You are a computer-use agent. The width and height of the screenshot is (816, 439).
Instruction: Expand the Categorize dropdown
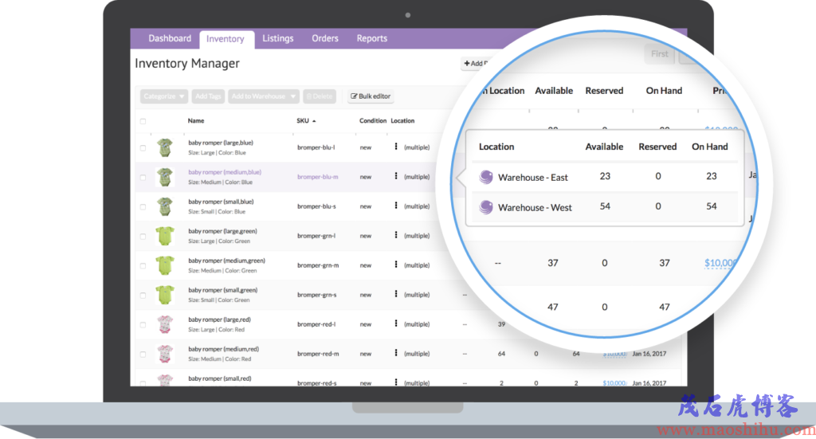click(x=164, y=96)
